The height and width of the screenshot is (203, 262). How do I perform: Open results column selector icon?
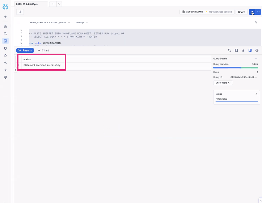(x=236, y=50)
